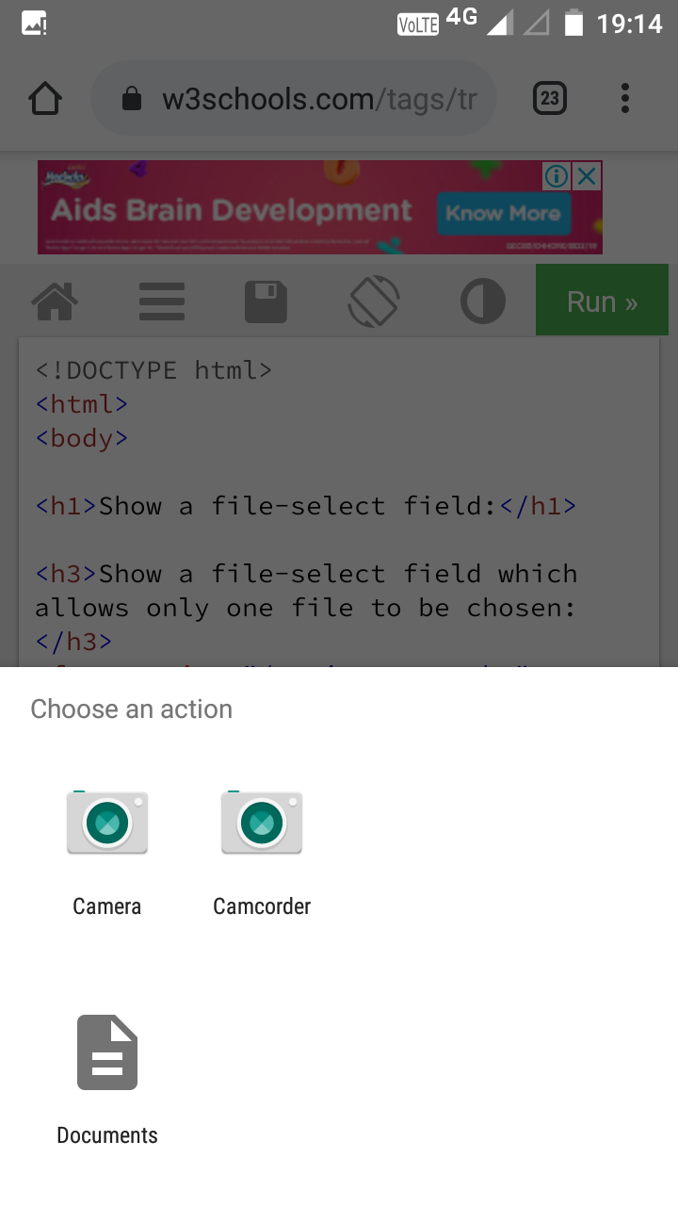The width and height of the screenshot is (678, 1206).
Task: Open ad info icon on banner
Action: (557, 175)
